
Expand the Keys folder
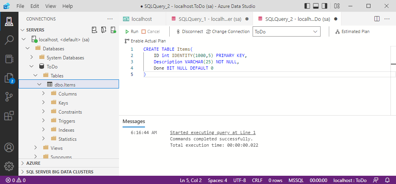44,103
